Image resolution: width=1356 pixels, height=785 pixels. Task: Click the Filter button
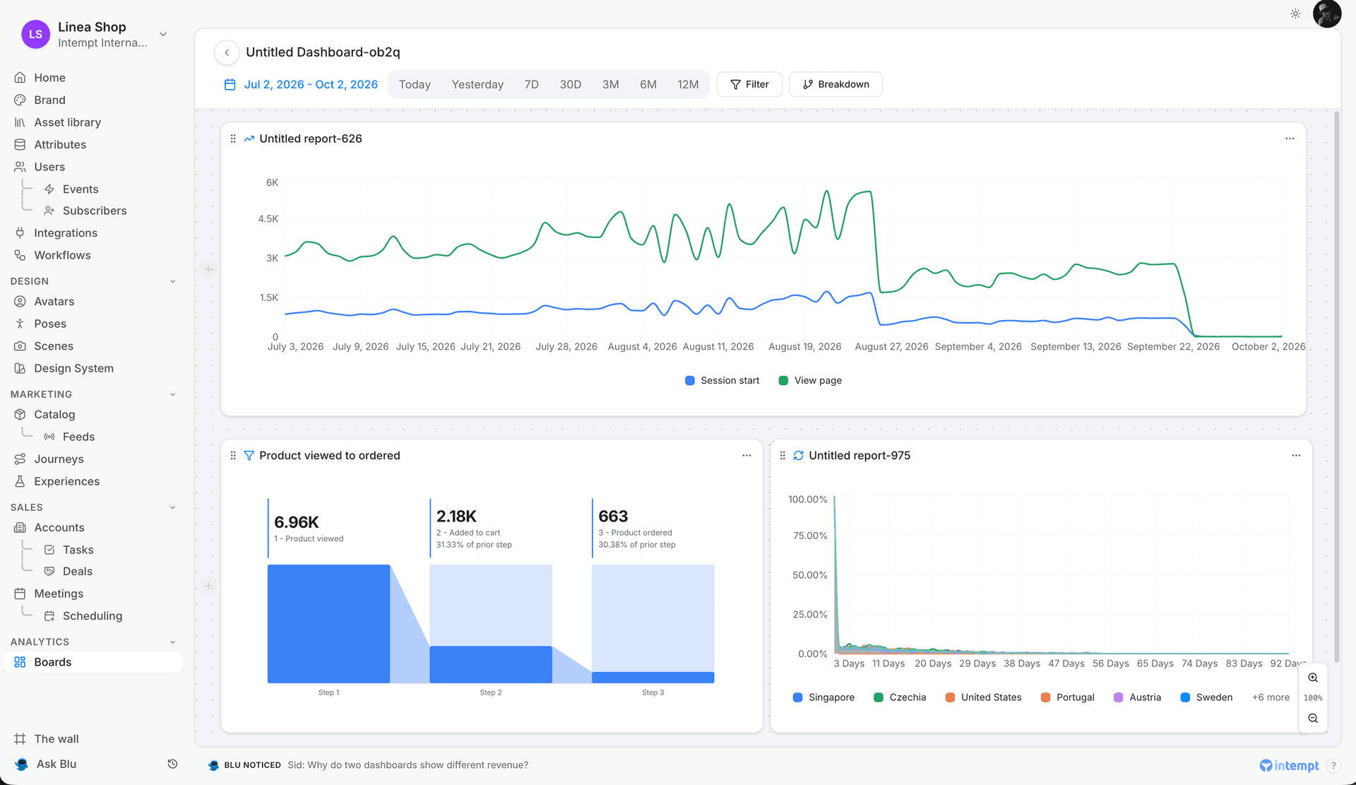[x=749, y=84]
